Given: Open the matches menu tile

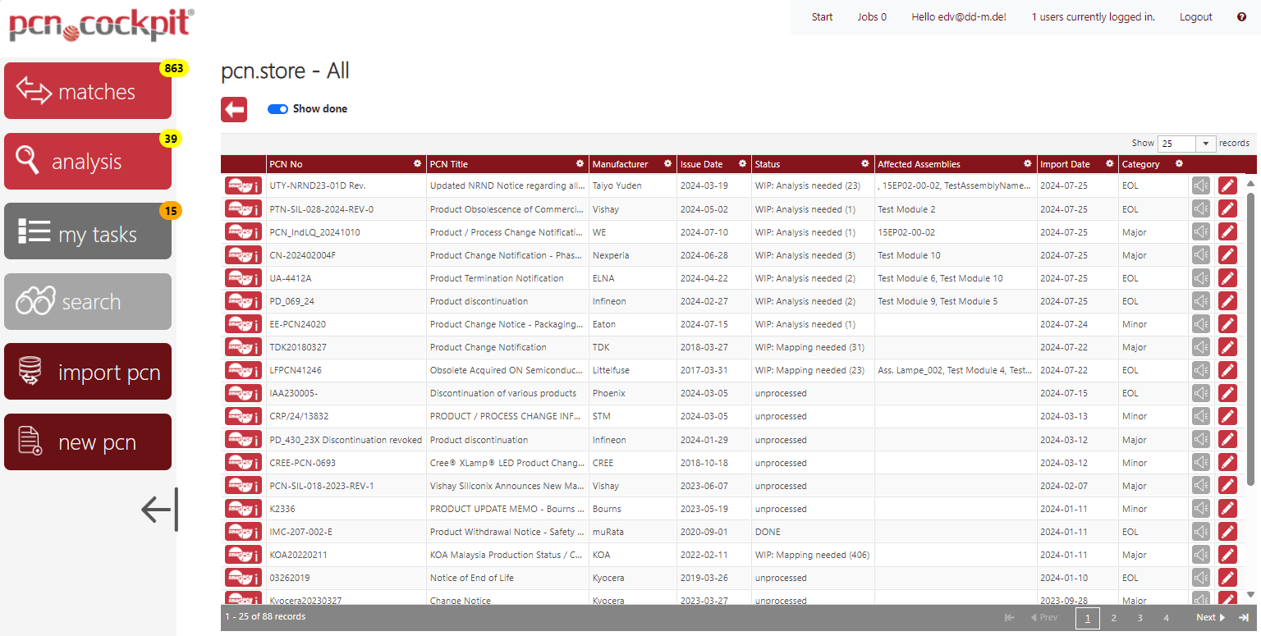Looking at the screenshot, I should pos(88,91).
